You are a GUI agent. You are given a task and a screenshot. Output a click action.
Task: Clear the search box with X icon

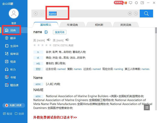click(x=130, y=13)
